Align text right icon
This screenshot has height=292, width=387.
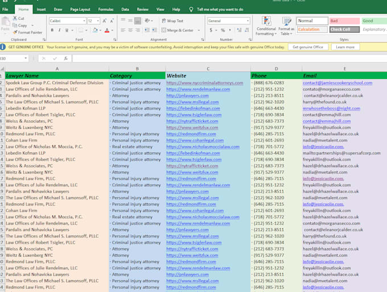[x=138, y=30]
